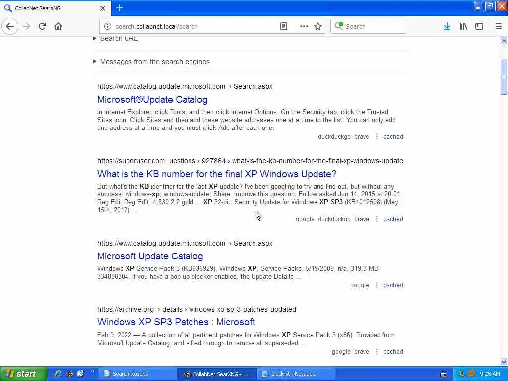Open the browser home page

pyautogui.click(x=58, y=26)
